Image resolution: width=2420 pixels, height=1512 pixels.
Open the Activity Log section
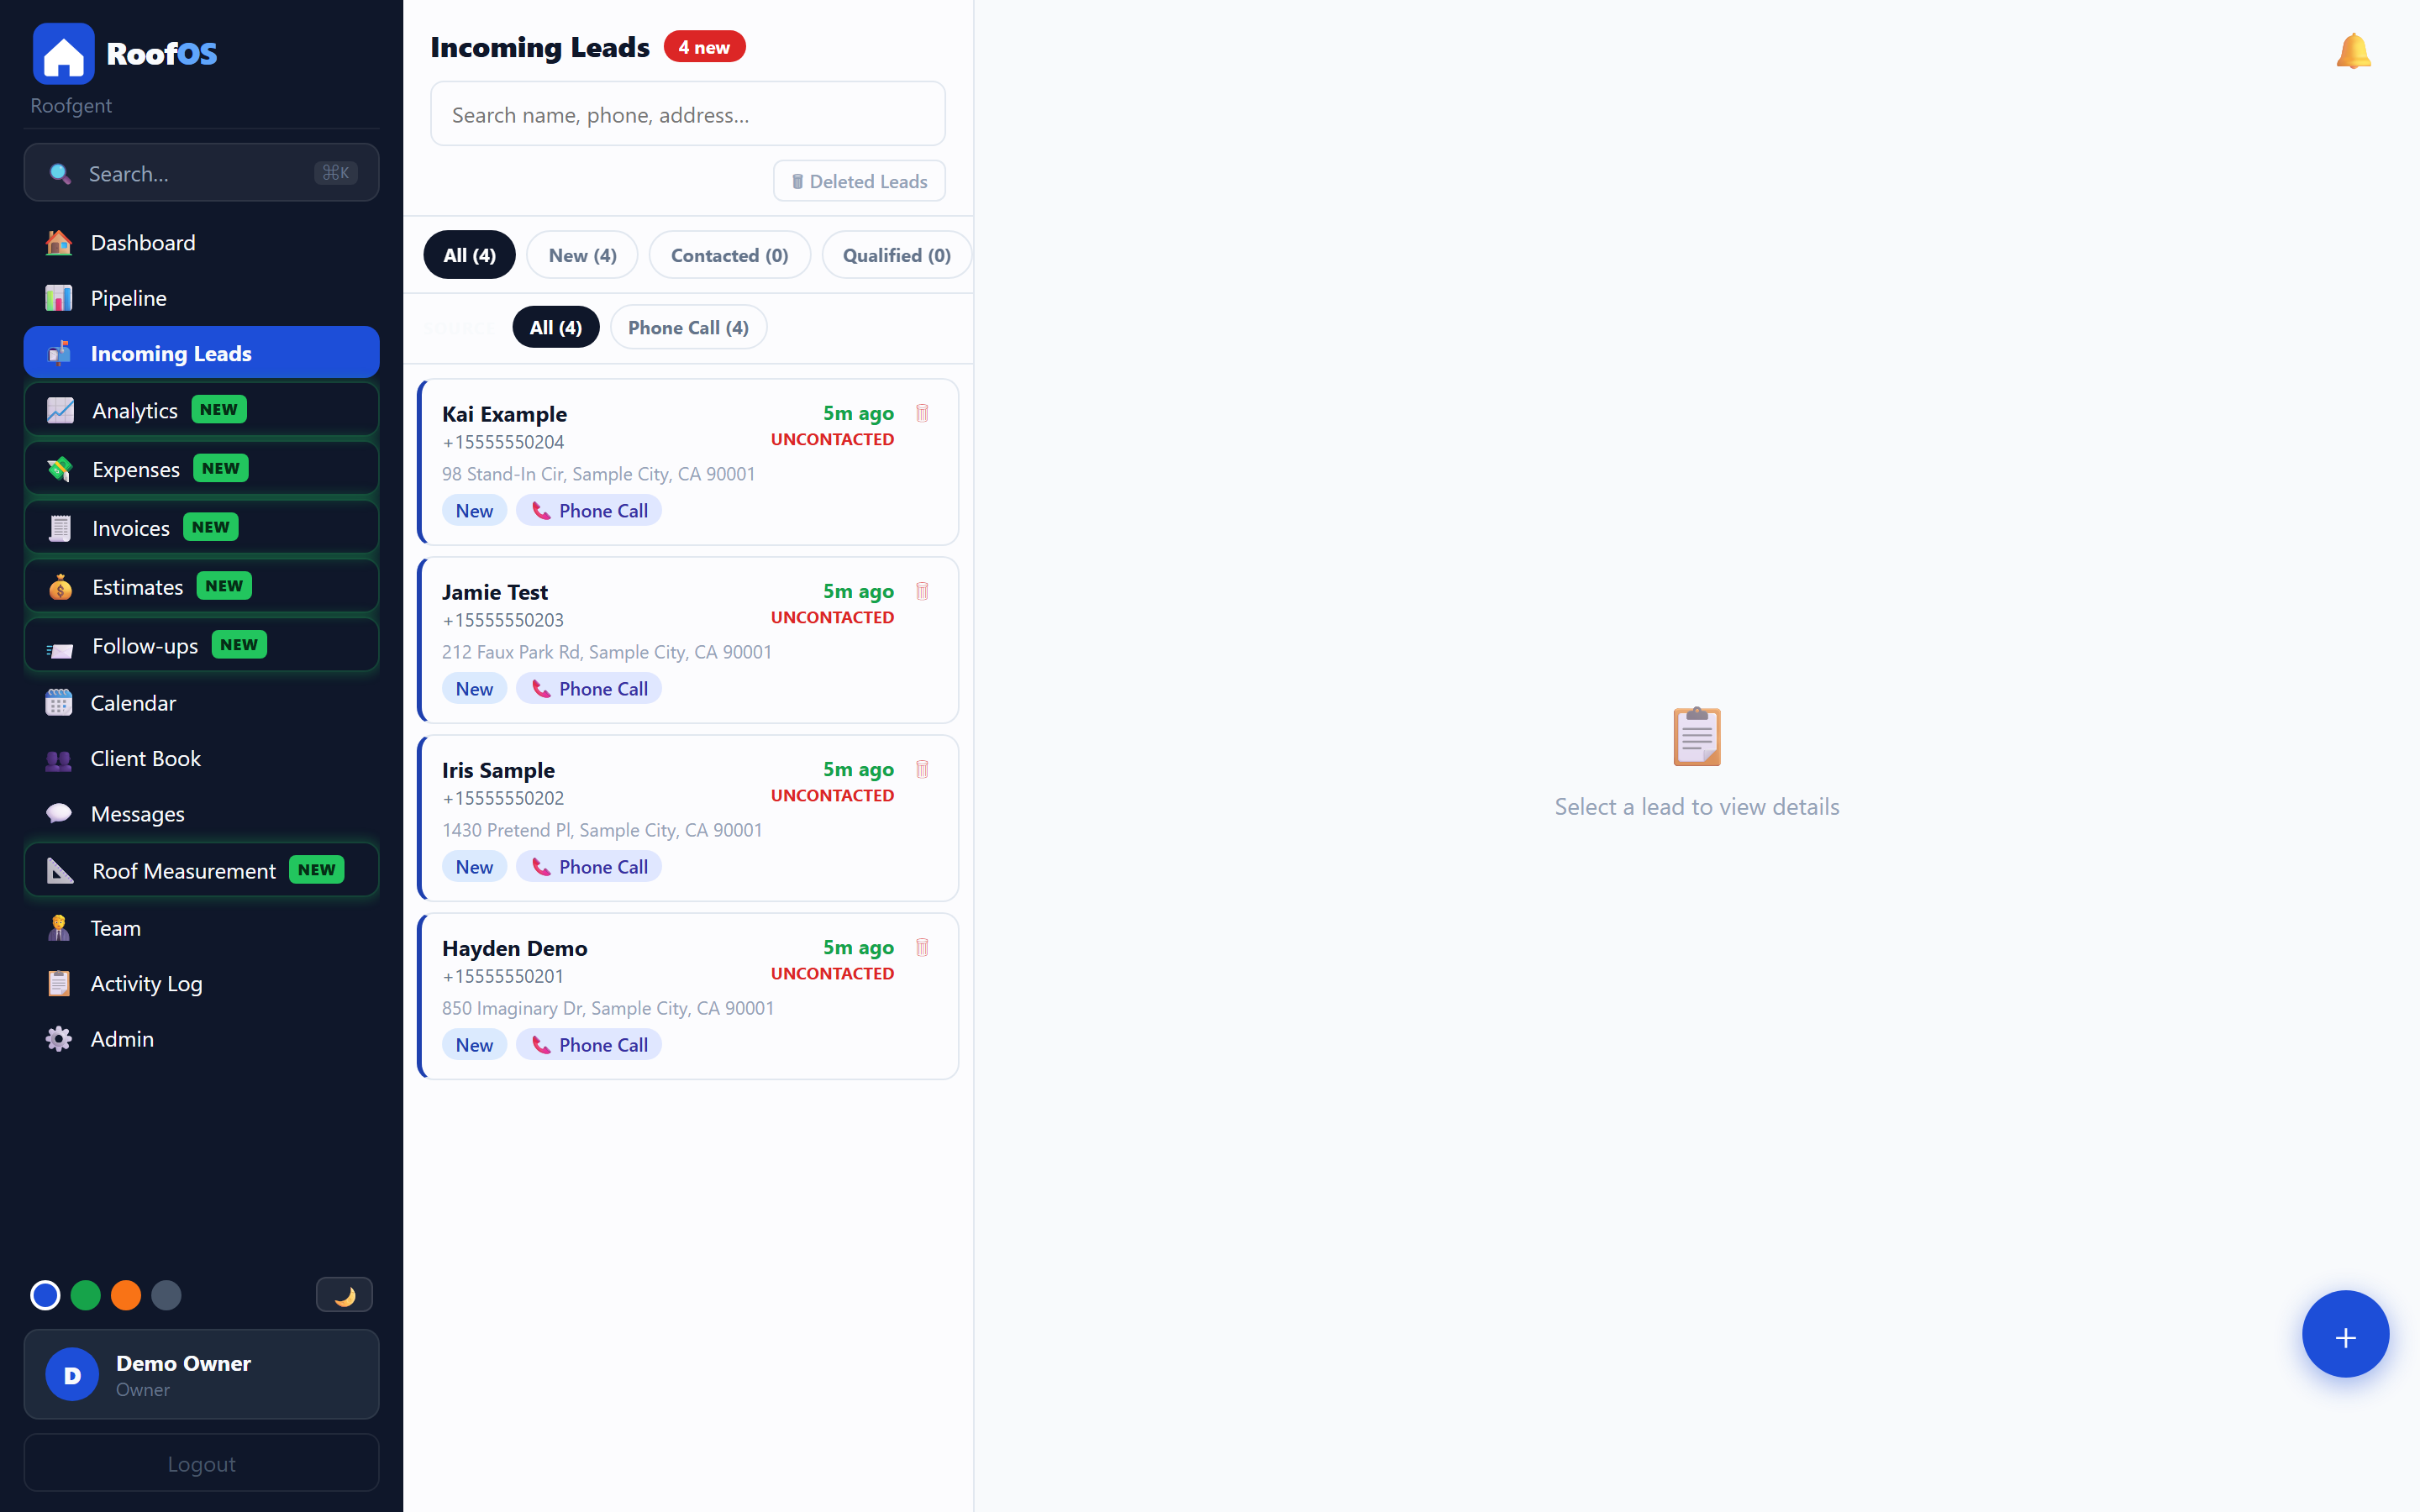(146, 983)
